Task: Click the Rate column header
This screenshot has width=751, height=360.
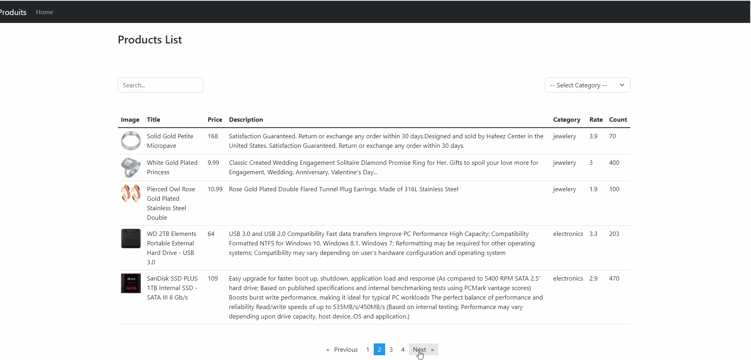Action: pyautogui.click(x=596, y=119)
